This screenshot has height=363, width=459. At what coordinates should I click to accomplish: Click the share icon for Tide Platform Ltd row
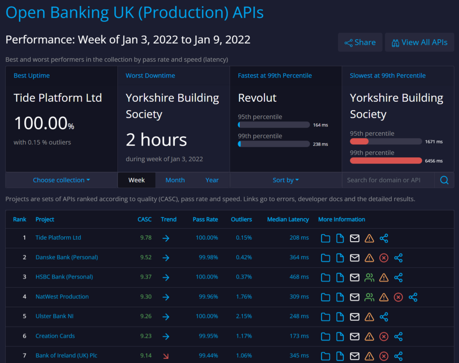pos(384,238)
